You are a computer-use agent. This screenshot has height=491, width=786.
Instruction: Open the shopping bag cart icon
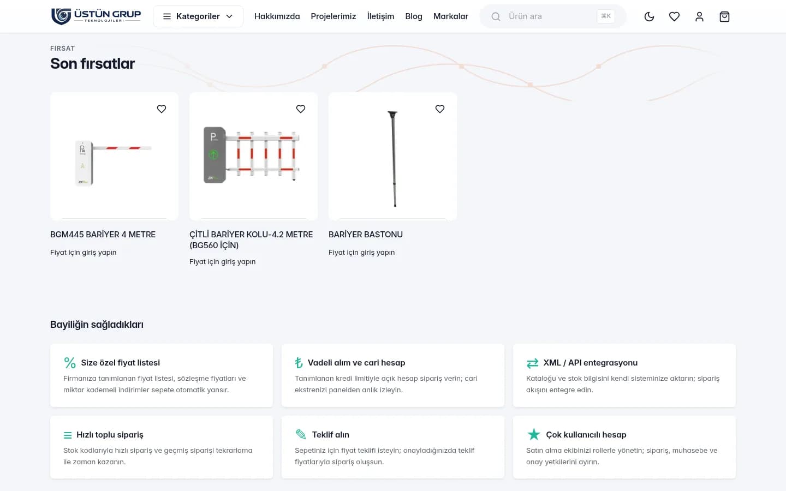[724, 16]
